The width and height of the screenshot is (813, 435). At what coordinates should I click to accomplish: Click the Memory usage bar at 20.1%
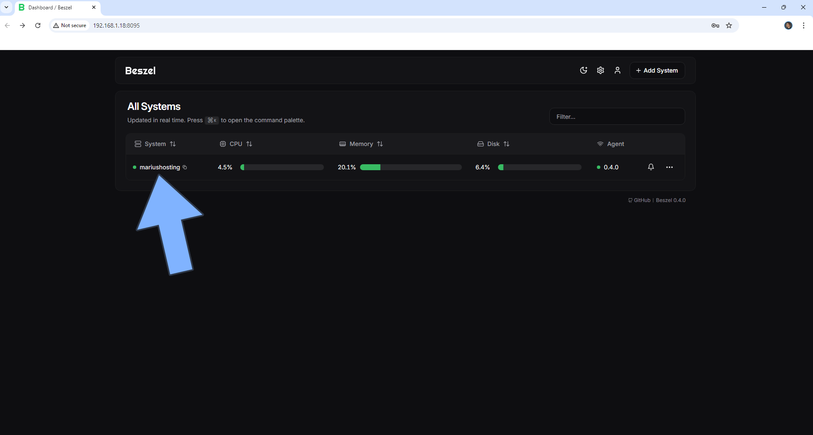click(x=411, y=167)
